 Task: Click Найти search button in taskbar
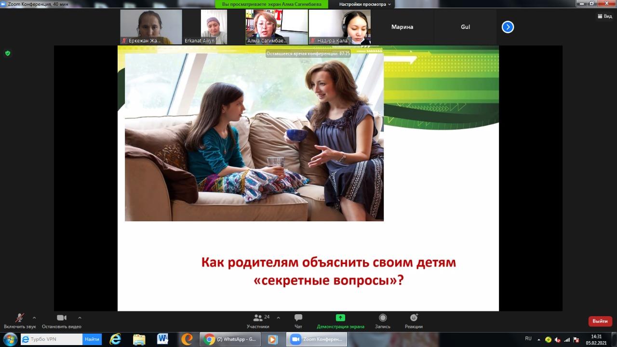pyautogui.click(x=92, y=339)
